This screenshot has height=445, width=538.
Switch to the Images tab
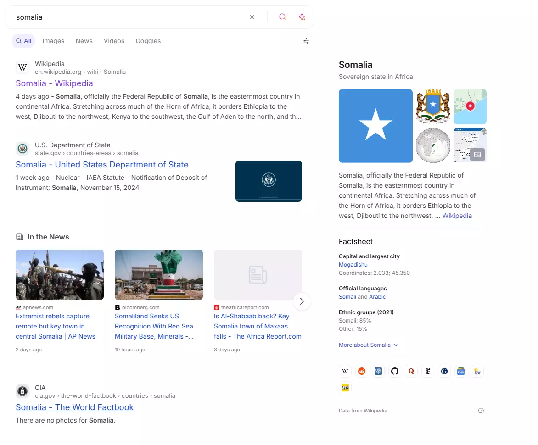pos(53,41)
